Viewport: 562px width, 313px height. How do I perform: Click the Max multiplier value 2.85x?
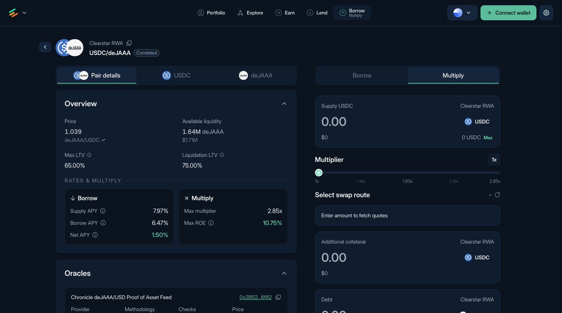pos(275,211)
